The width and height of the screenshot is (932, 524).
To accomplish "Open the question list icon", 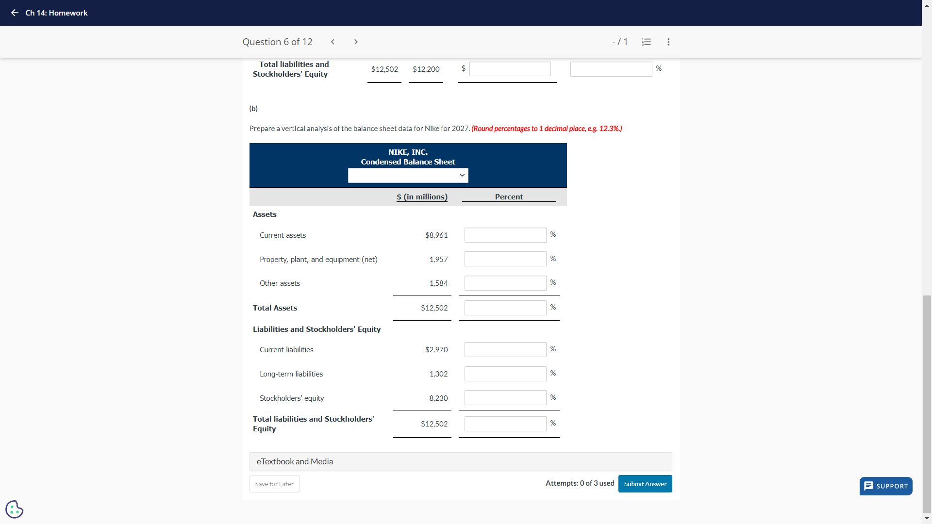I will pos(646,42).
